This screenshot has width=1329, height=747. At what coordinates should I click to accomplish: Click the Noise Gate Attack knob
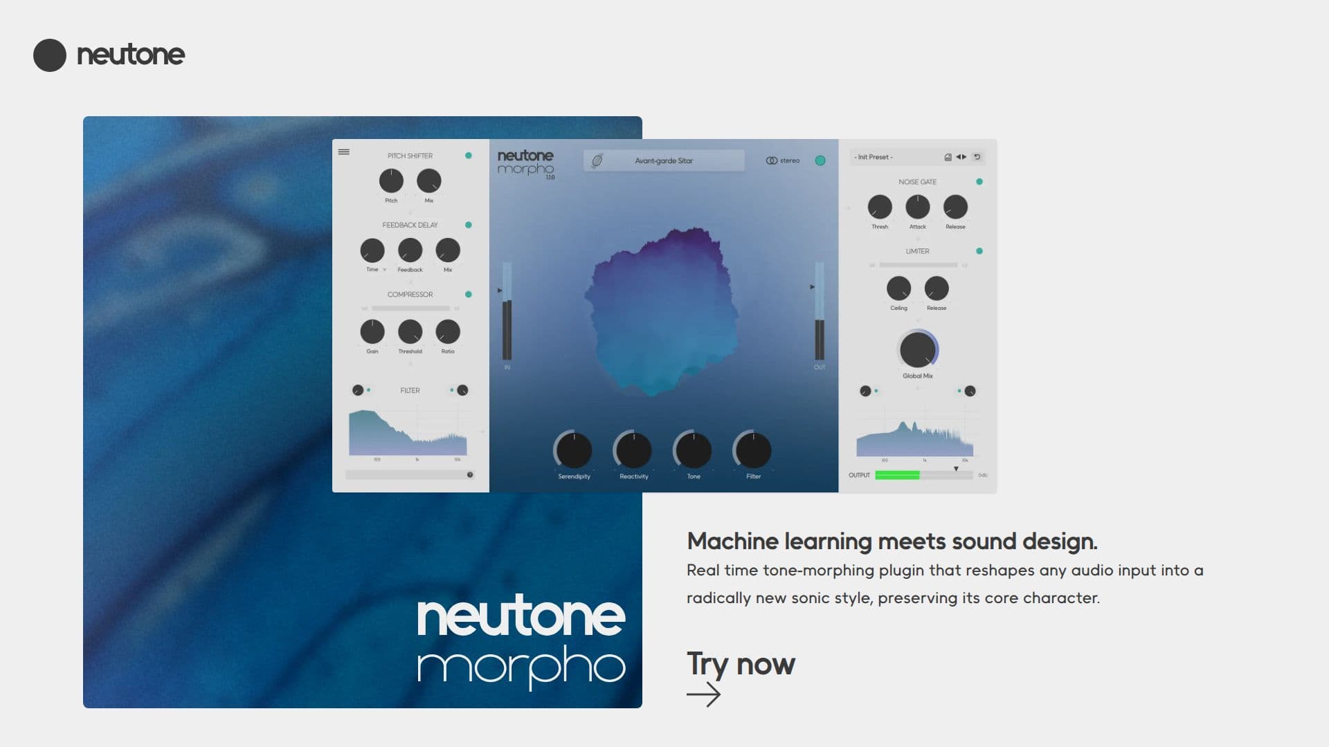click(918, 207)
